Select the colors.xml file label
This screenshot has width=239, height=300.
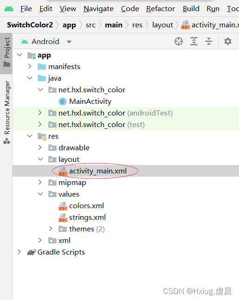(87, 206)
